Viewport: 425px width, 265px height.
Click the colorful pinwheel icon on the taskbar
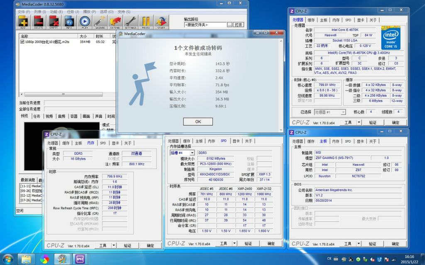[44, 259]
